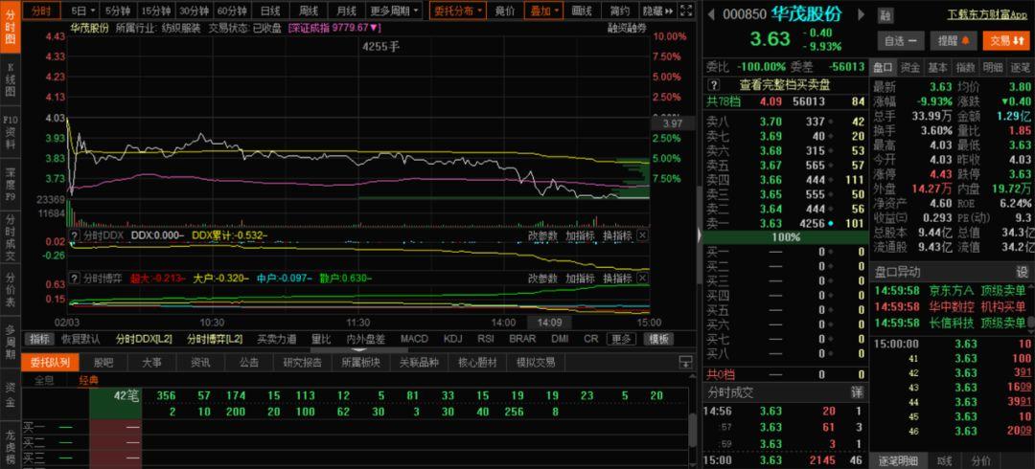Switch order queue to 全息 mode
1035x469 pixels.
[44, 380]
